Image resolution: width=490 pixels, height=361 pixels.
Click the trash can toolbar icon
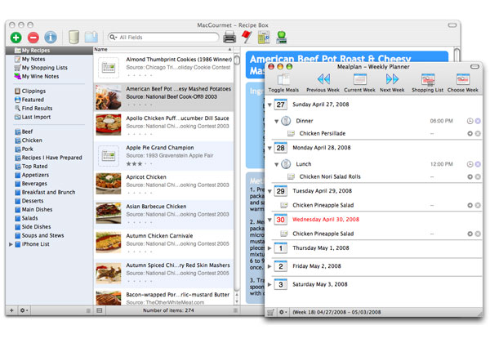[73, 38]
